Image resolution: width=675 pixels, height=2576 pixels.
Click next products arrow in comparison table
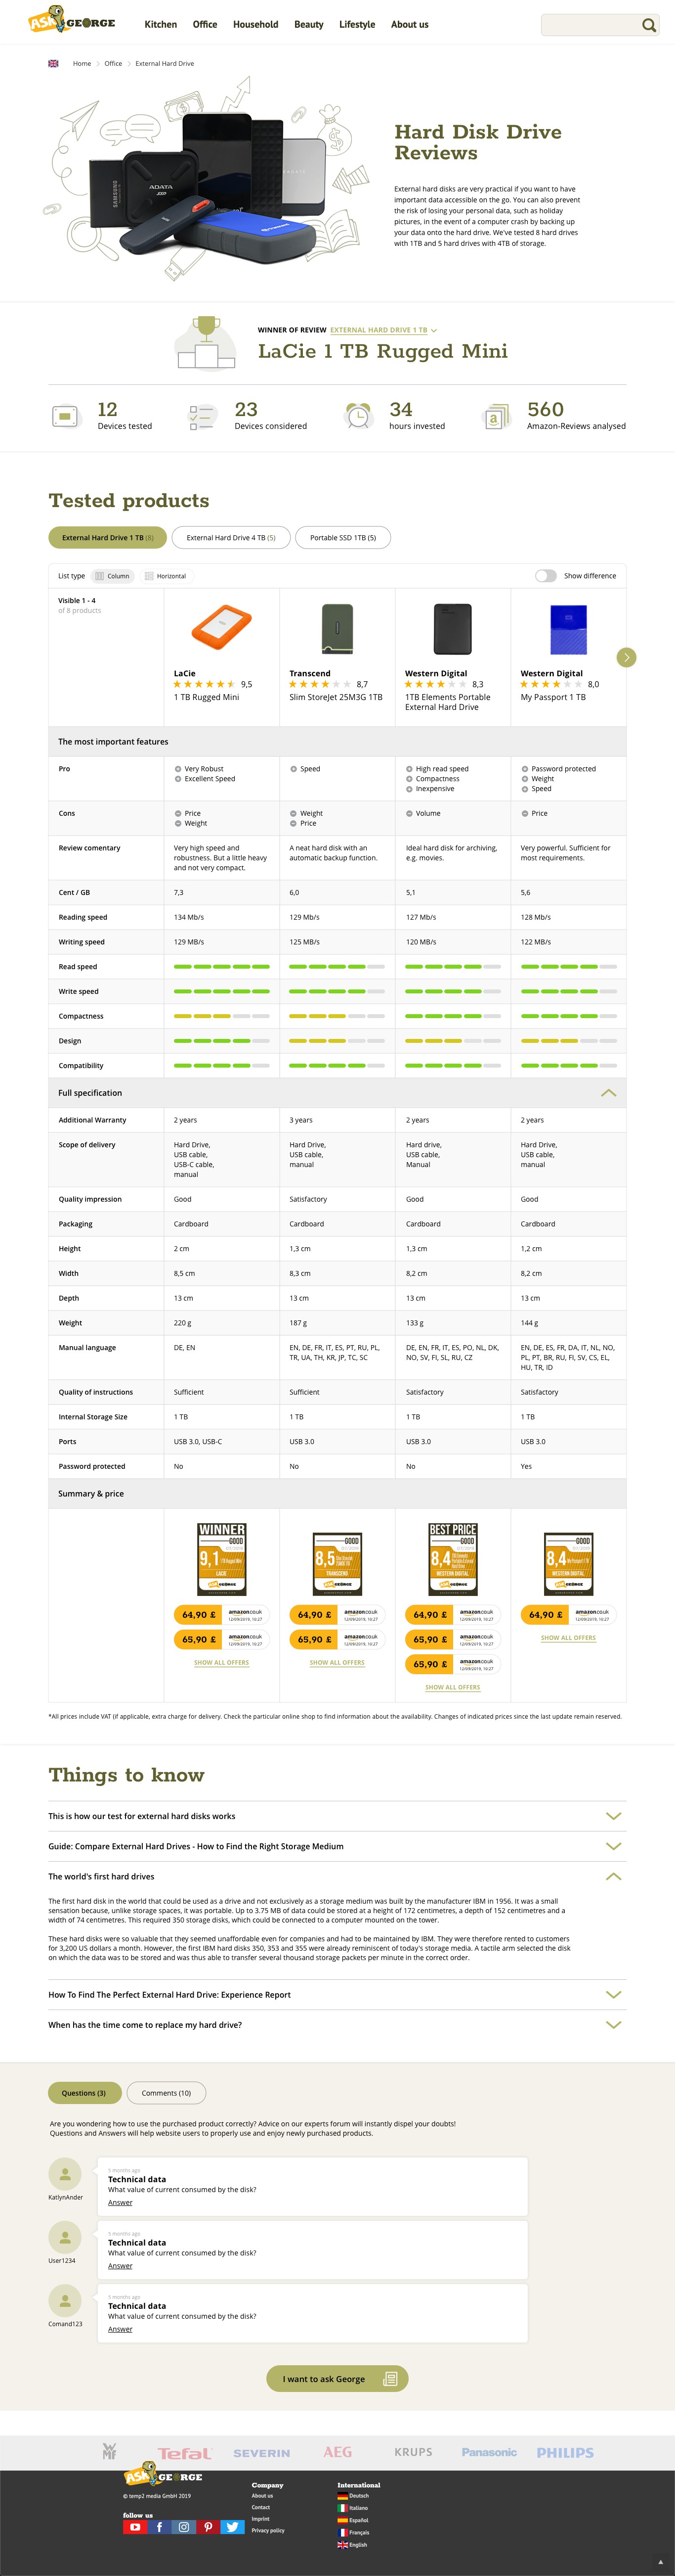pos(626,657)
